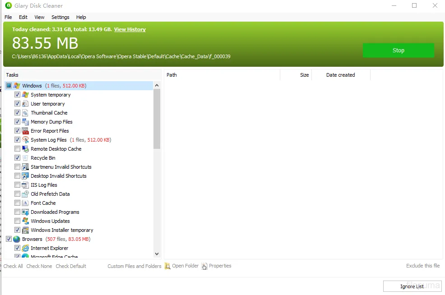445x295 pixels.
Task: Click the Tasks list scroll up arrow
Action: 157,85
